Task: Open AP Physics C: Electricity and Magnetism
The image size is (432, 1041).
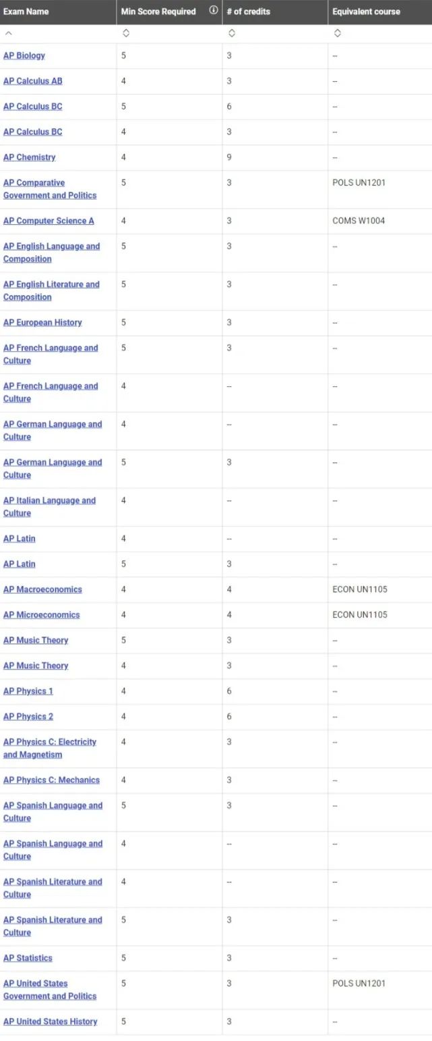Action: pyautogui.click(x=50, y=748)
